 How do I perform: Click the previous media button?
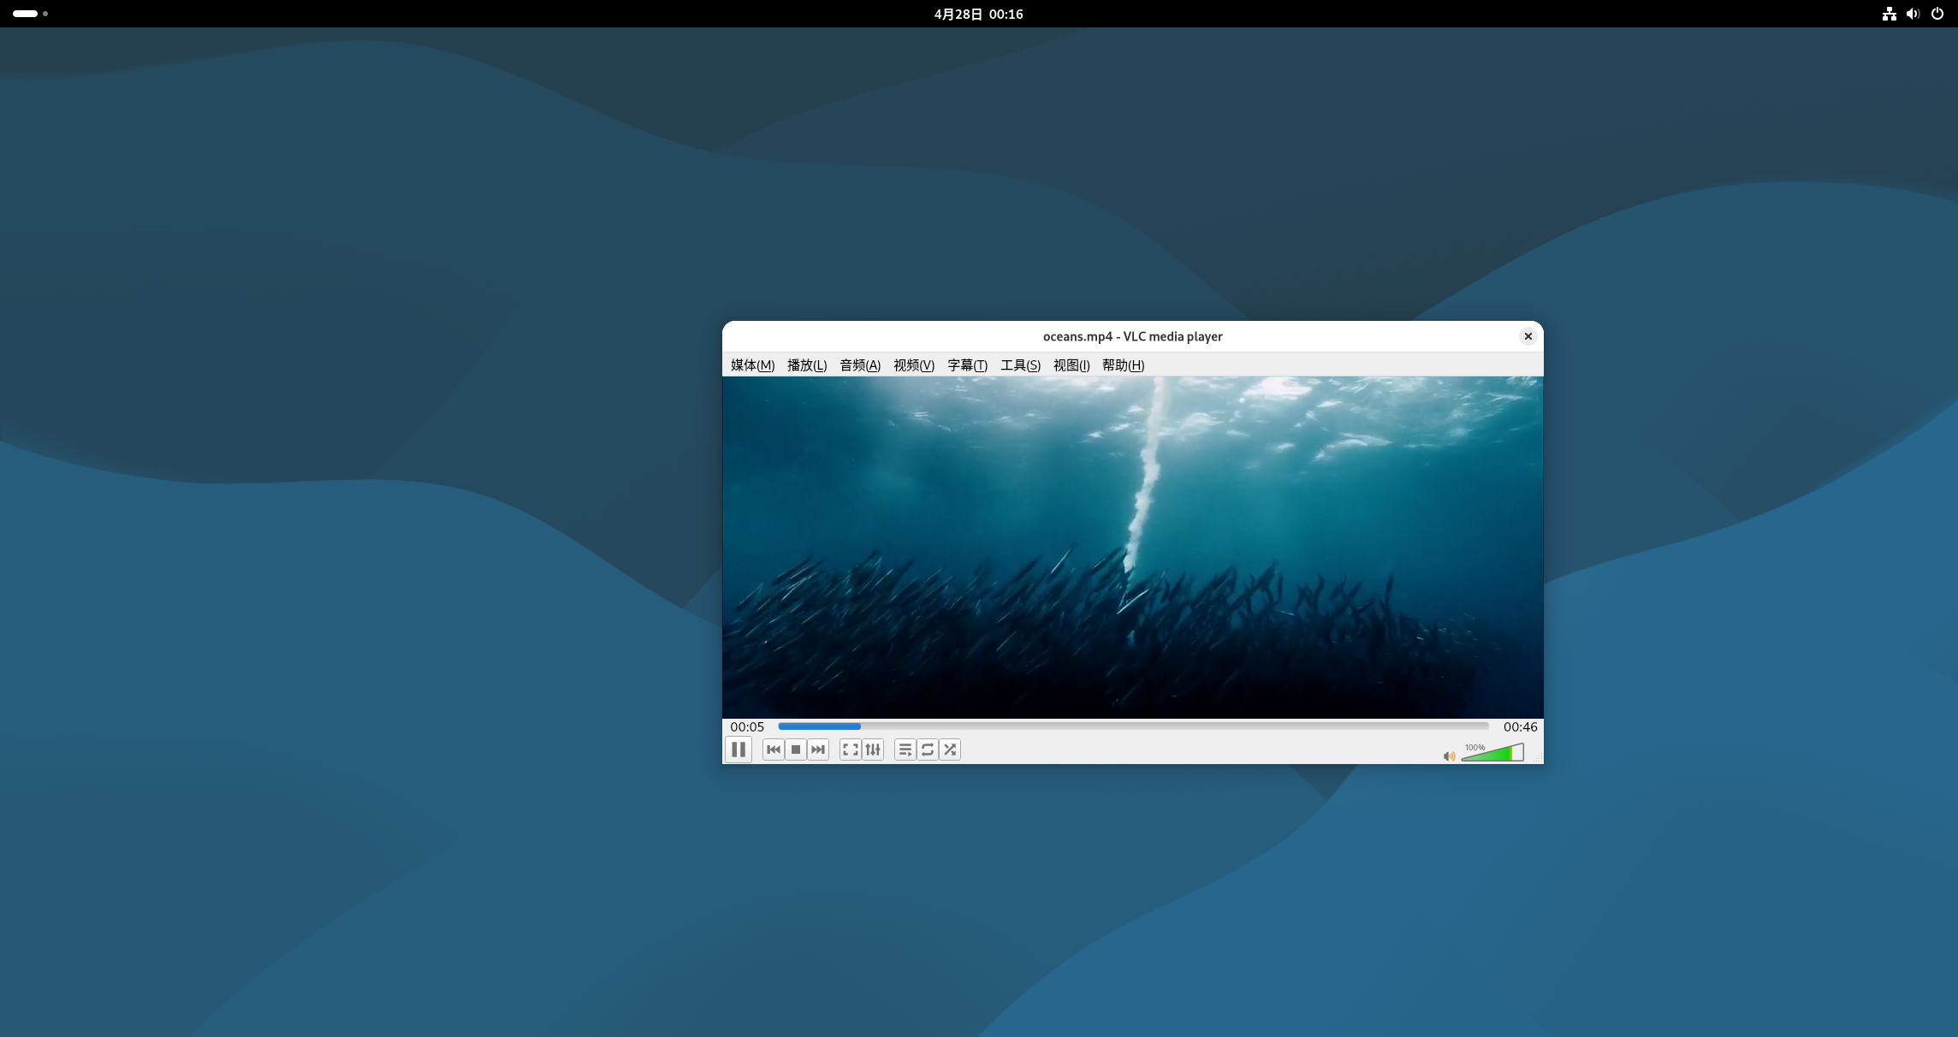(x=774, y=750)
